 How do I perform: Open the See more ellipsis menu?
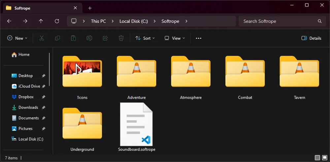click(x=198, y=38)
